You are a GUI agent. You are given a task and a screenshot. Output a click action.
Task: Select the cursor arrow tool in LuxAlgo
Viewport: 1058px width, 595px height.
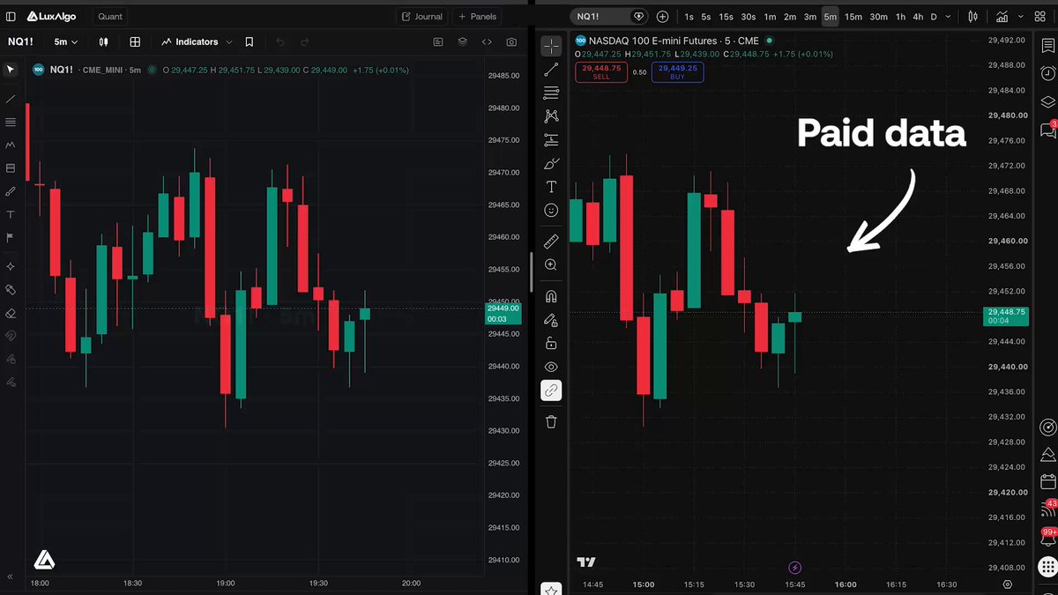pos(11,70)
